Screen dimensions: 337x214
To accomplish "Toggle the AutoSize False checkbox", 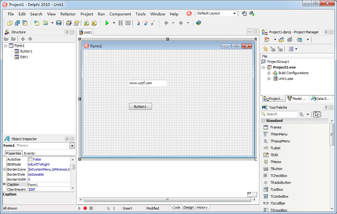I will pyautogui.click(x=31, y=159).
